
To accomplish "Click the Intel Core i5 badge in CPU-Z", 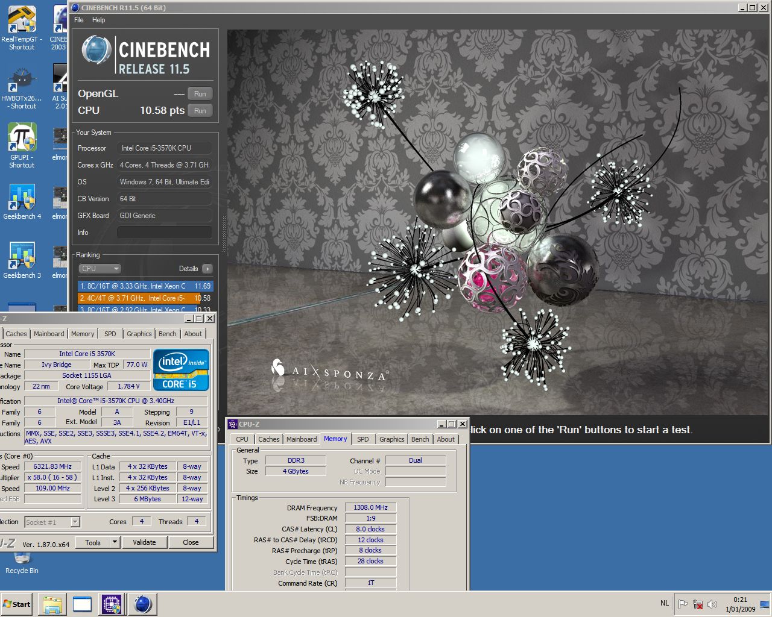I will point(181,370).
